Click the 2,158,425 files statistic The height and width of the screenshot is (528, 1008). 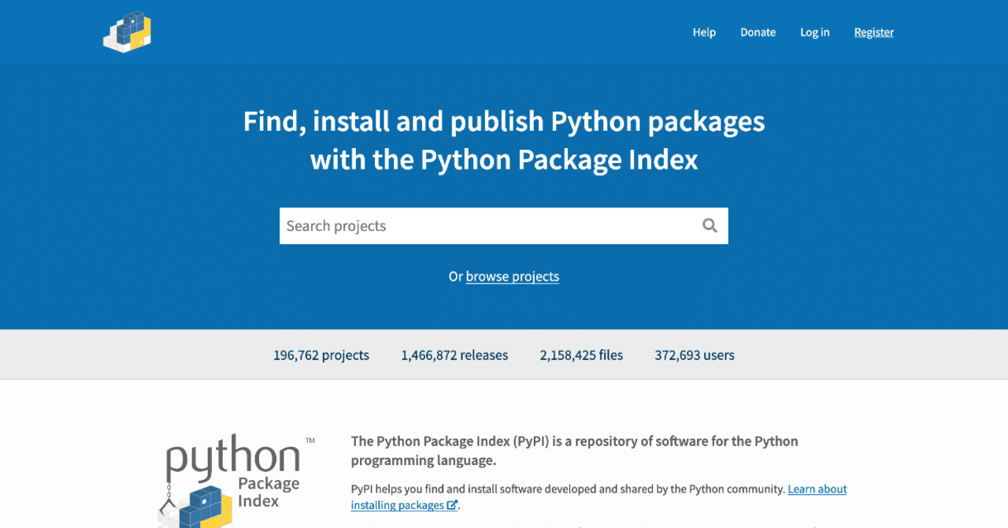pos(580,355)
